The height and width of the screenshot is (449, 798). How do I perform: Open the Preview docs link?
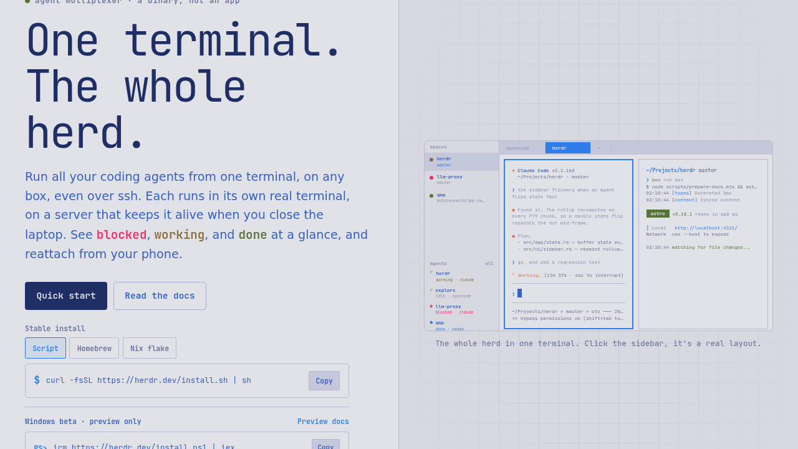[x=323, y=422]
